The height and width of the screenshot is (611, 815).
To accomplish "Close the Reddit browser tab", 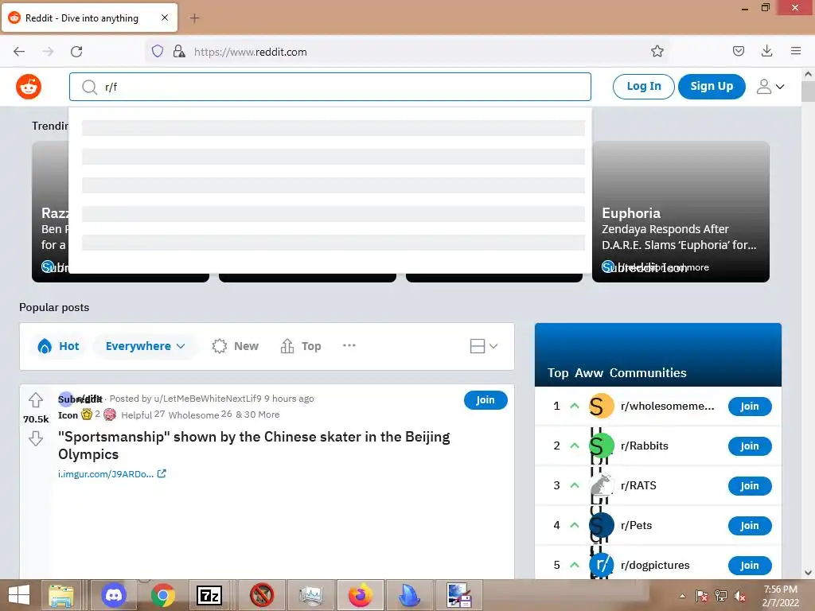I will (x=165, y=18).
